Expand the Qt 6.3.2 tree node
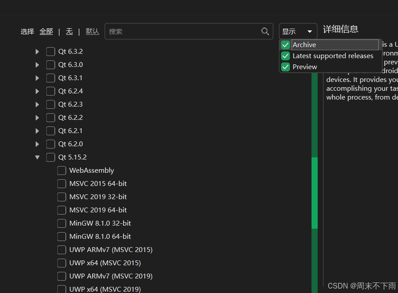The height and width of the screenshot is (293, 398). (x=38, y=52)
